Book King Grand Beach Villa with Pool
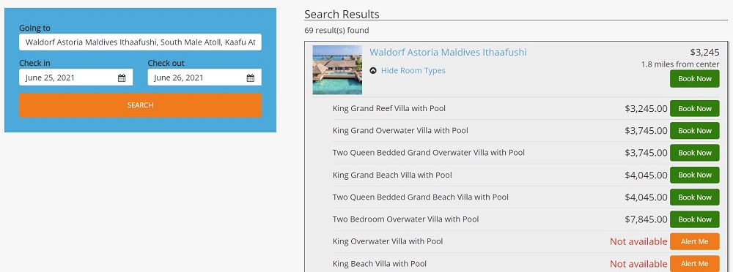Screen dimensions: 733x272 click(695, 175)
